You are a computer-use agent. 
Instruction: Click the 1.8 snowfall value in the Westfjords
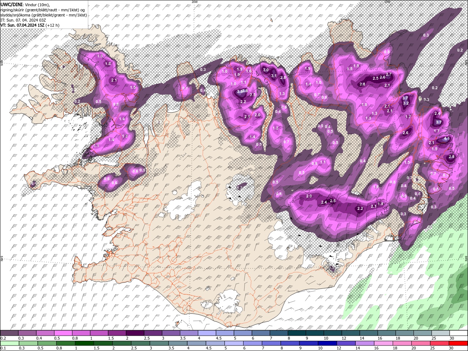108,64
